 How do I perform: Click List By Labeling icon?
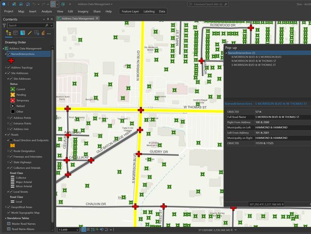[44, 33]
